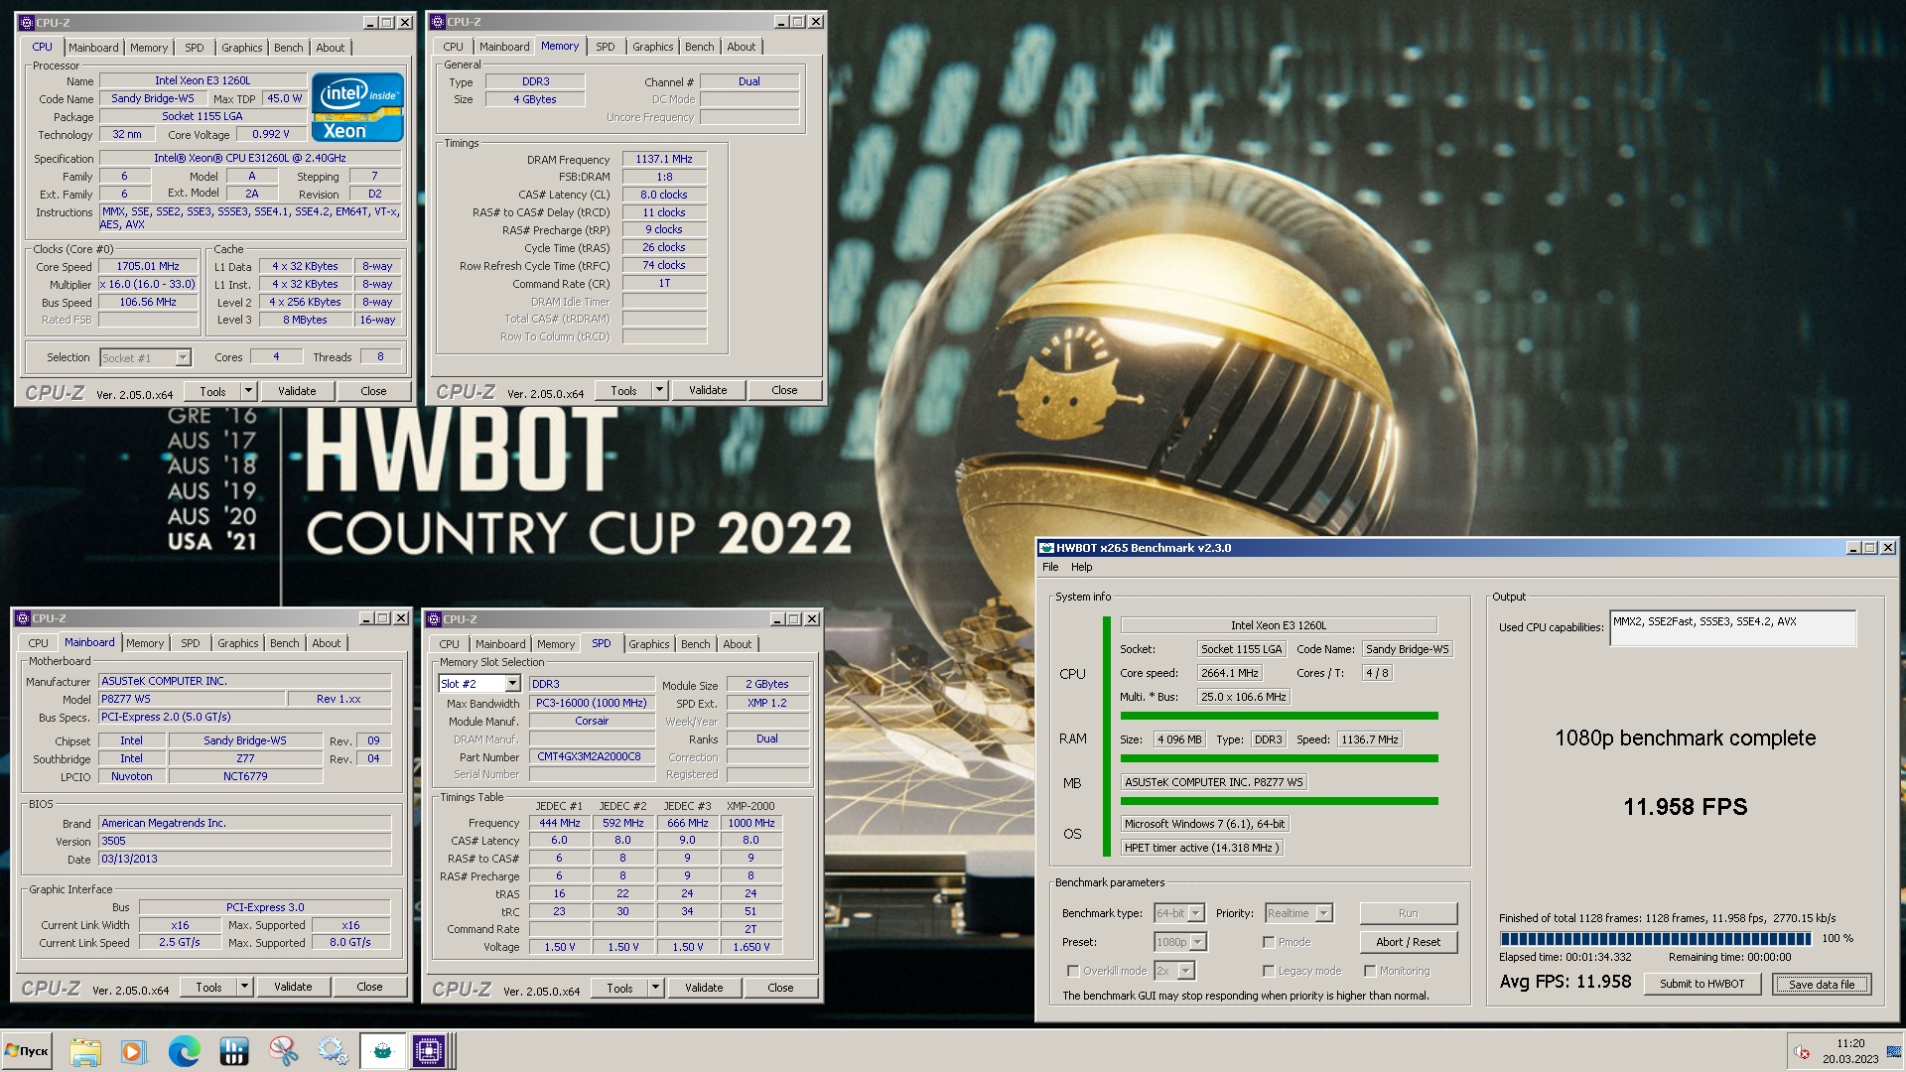The height and width of the screenshot is (1072, 1906).
Task: Toggle the Legacy mode checkbox
Action: (1269, 971)
